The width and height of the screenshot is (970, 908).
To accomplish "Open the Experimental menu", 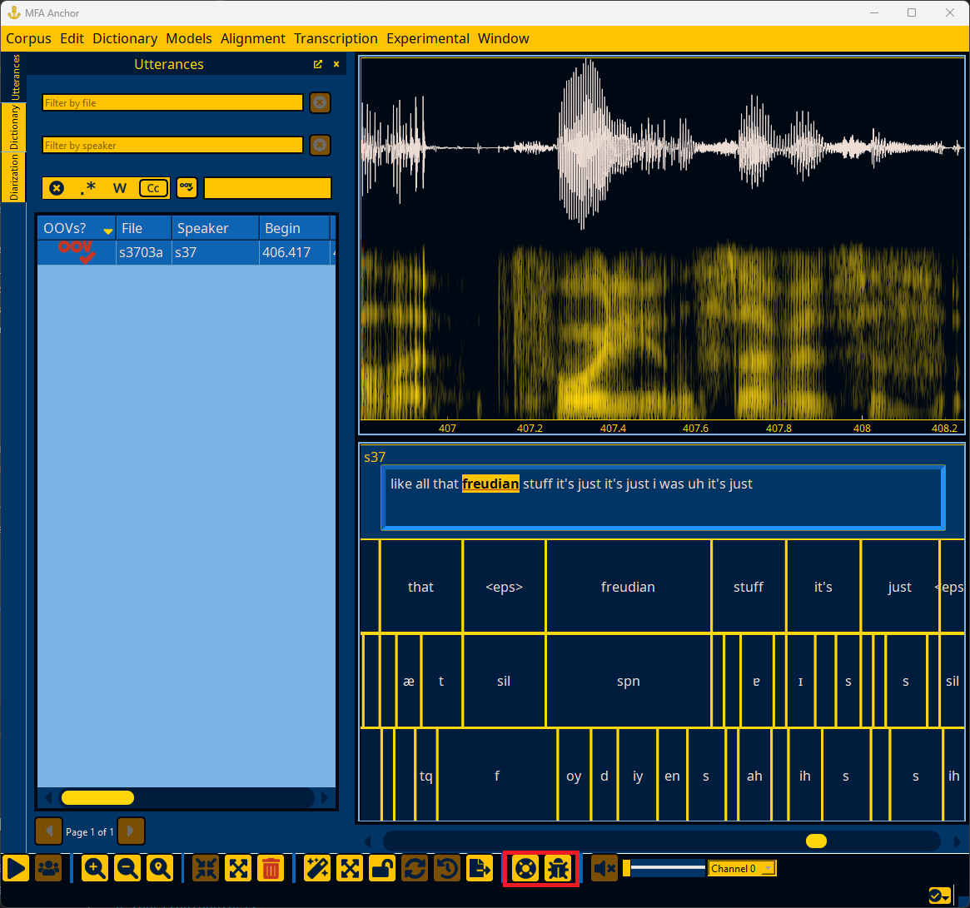I will [428, 38].
